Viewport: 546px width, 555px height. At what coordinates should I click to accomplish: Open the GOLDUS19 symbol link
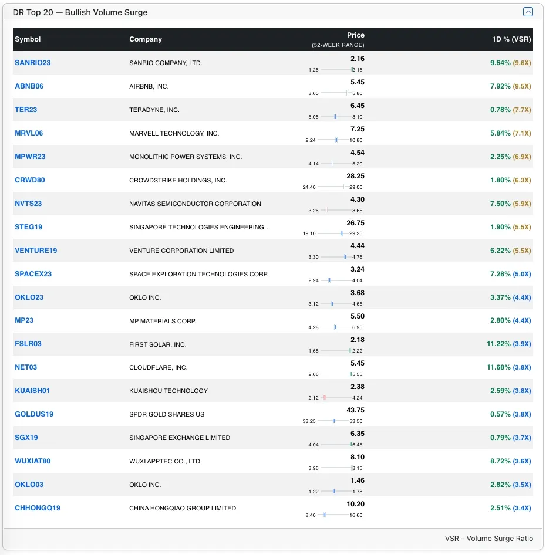click(x=34, y=414)
